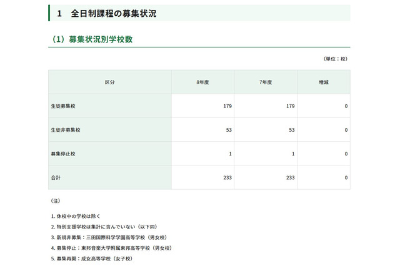This screenshot has width=400, height=266.
Task: Click the 8年度 total value 233
Action: tap(227, 177)
